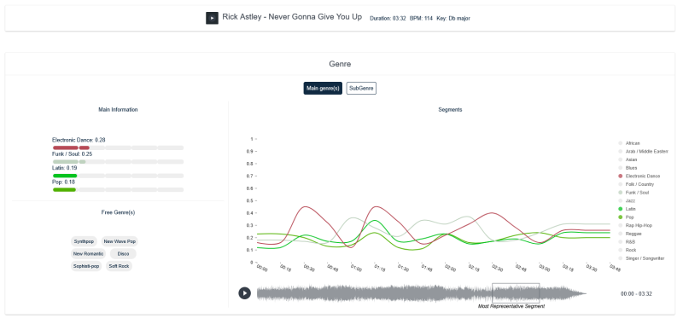Enable the Jazz genre legend dot
The width and height of the screenshot is (683, 324).
click(620, 201)
